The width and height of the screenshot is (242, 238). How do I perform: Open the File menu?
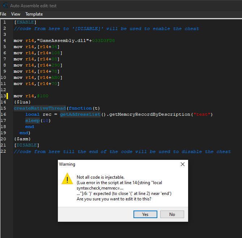tap(3, 14)
